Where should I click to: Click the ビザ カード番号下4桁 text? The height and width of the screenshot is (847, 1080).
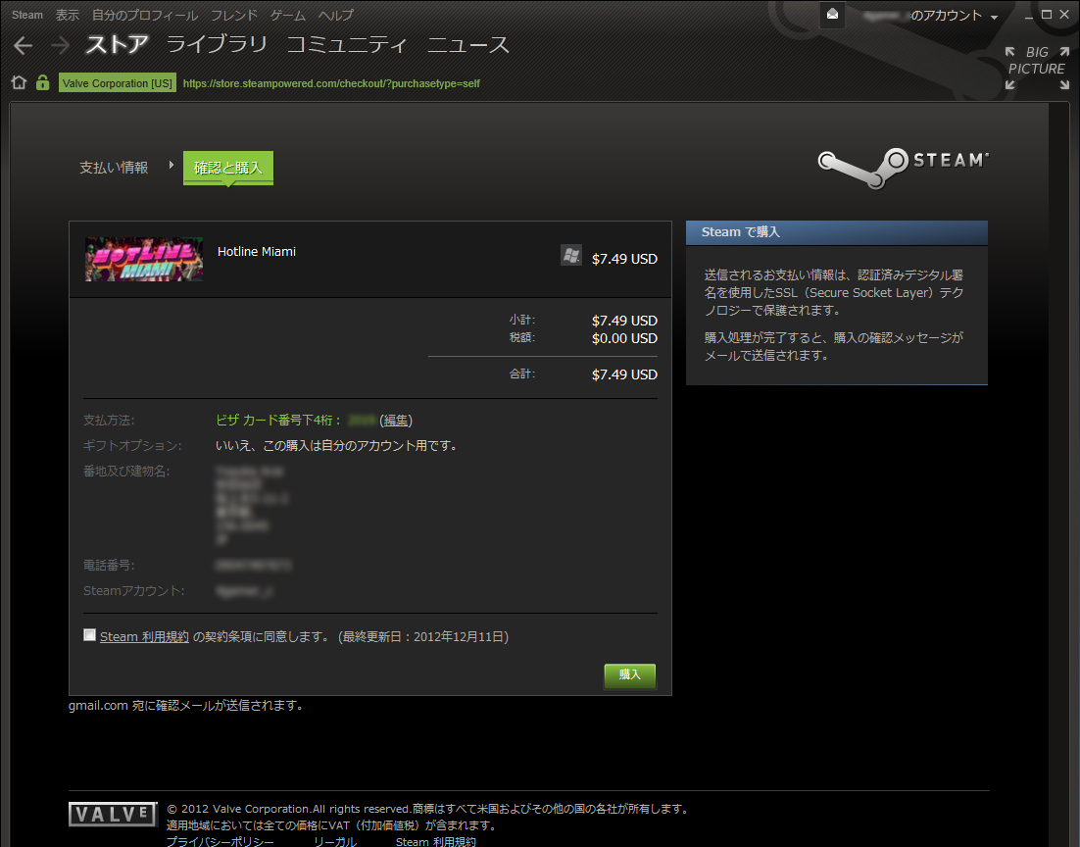click(x=278, y=421)
